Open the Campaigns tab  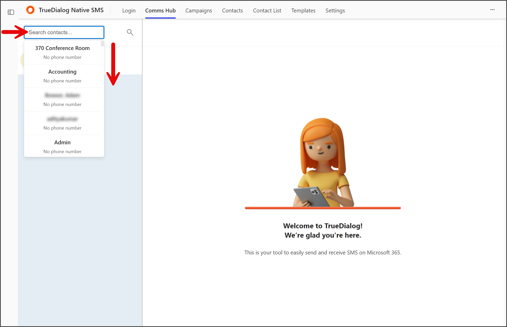(199, 11)
